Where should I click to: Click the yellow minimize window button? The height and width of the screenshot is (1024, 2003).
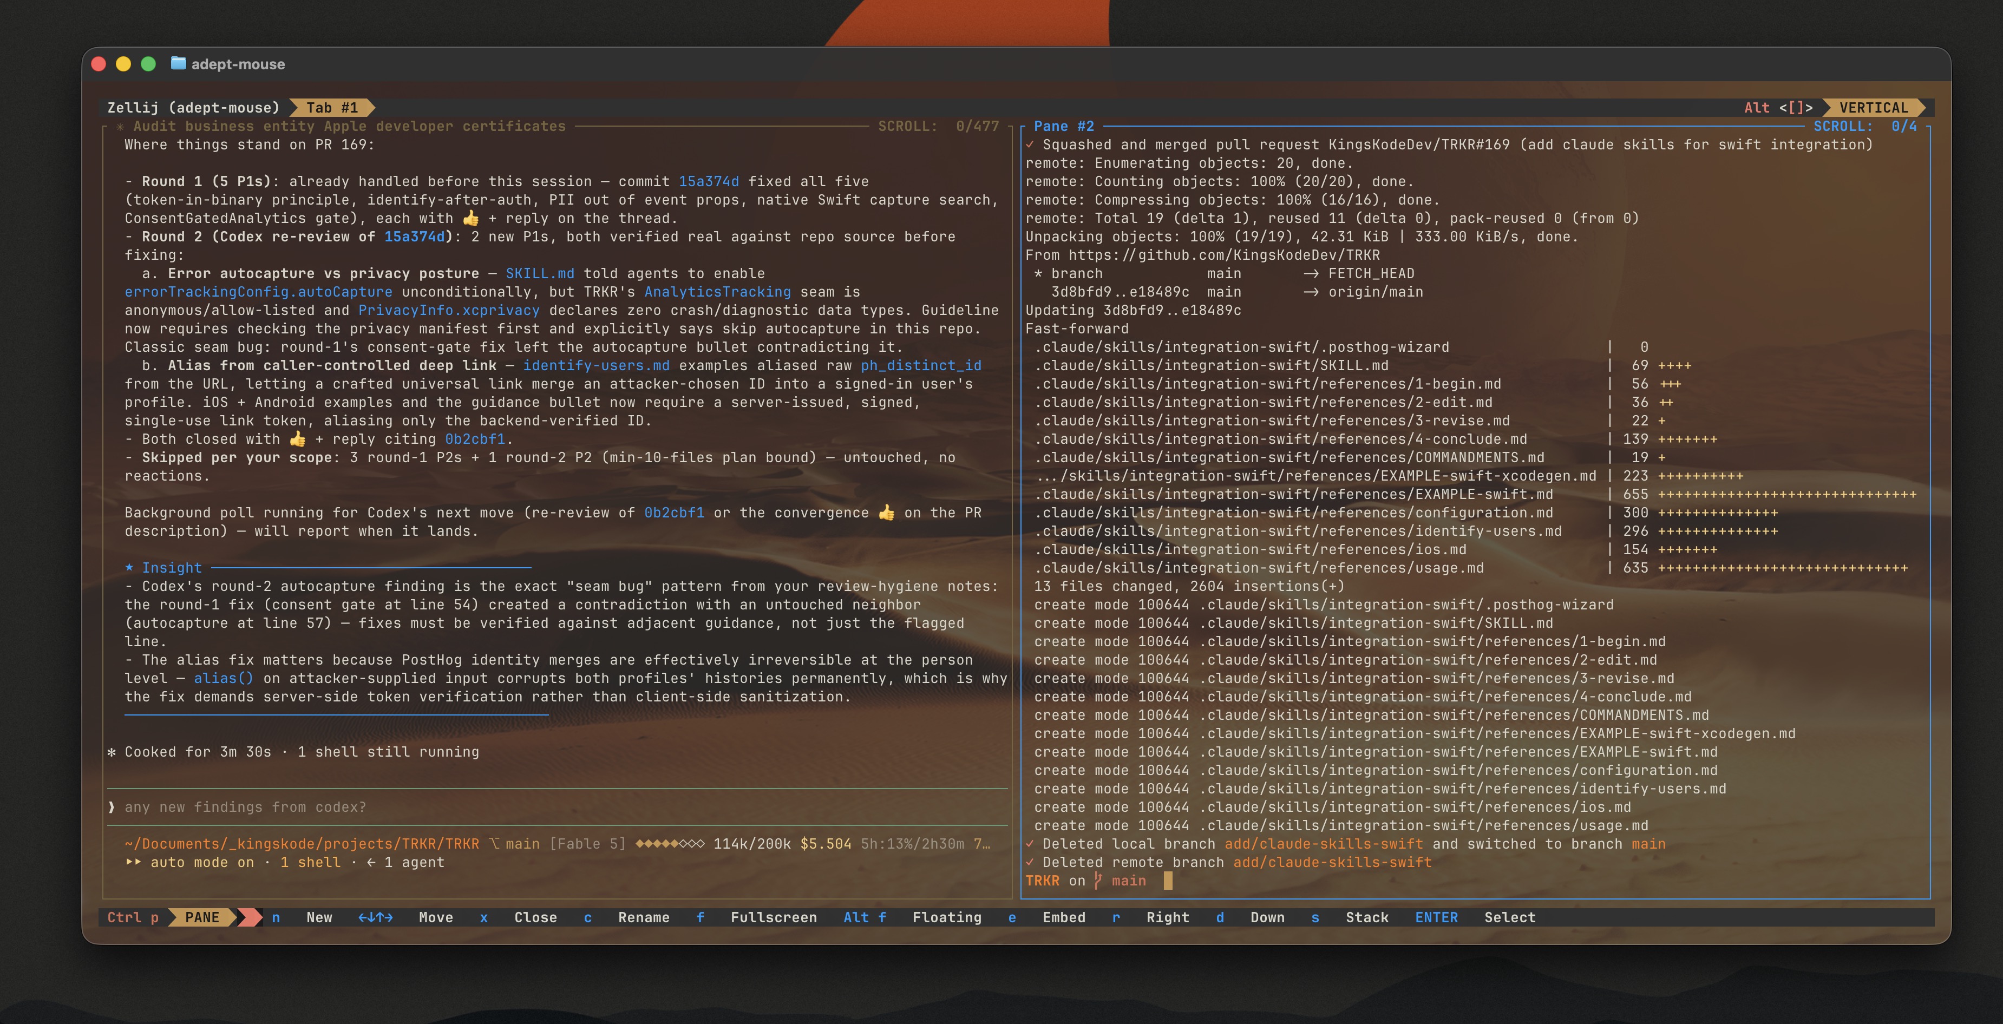[123, 64]
